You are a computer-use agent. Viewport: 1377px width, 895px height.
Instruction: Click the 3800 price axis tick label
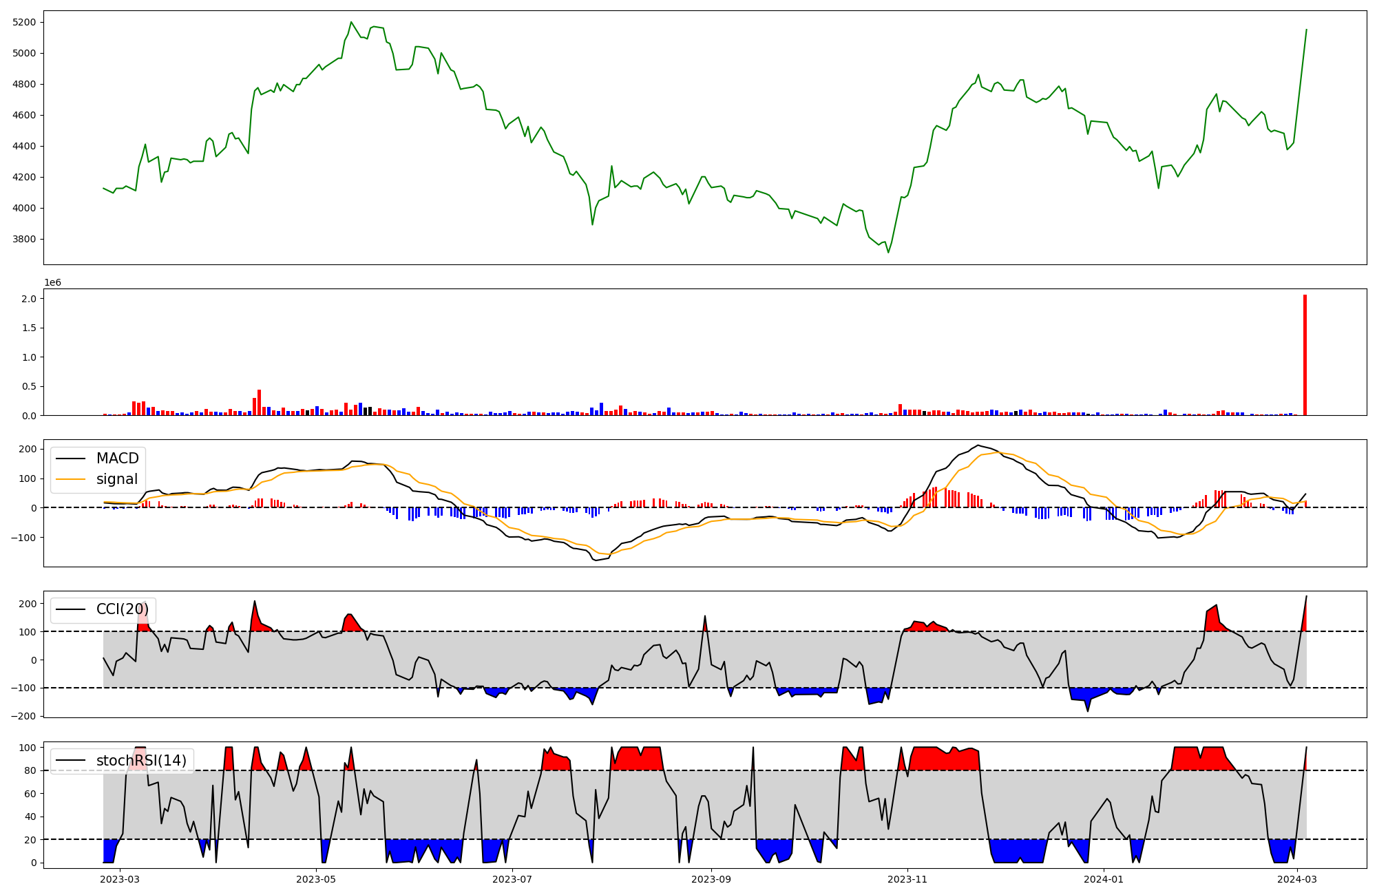[24, 239]
